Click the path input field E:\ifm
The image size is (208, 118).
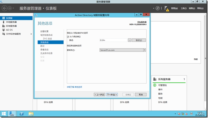(x=113, y=40)
